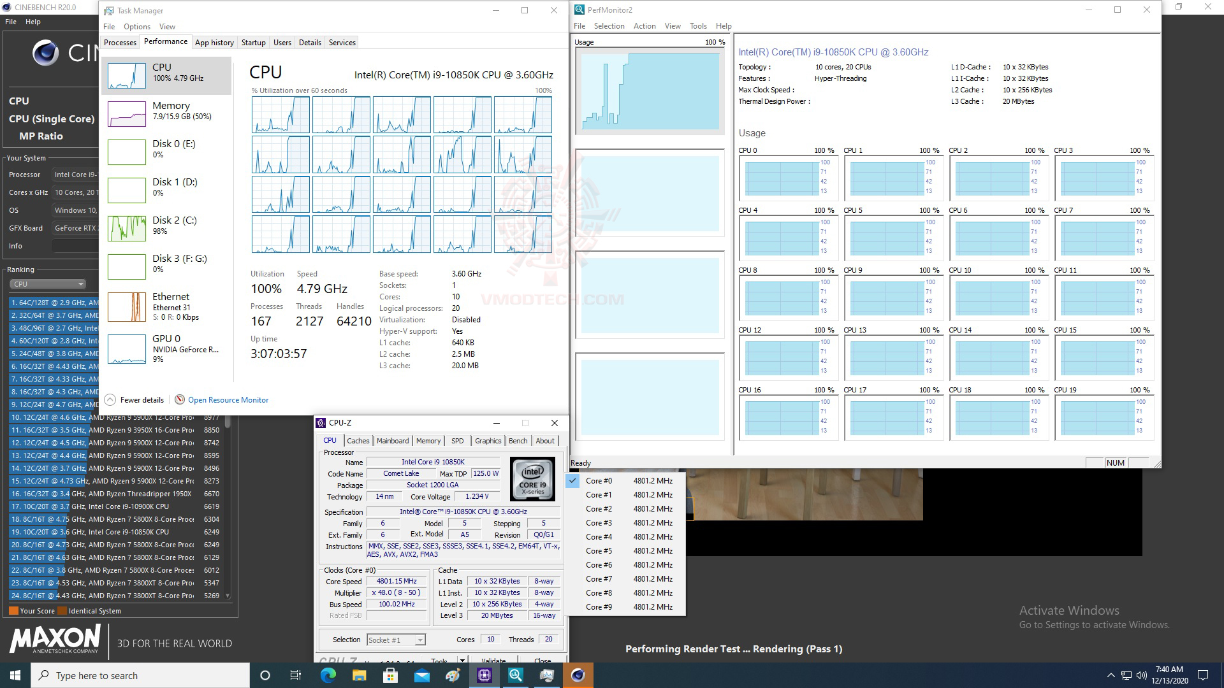Expand the CPU ranking dropdown in Cinebench
The height and width of the screenshot is (688, 1224).
pos(48,284)
